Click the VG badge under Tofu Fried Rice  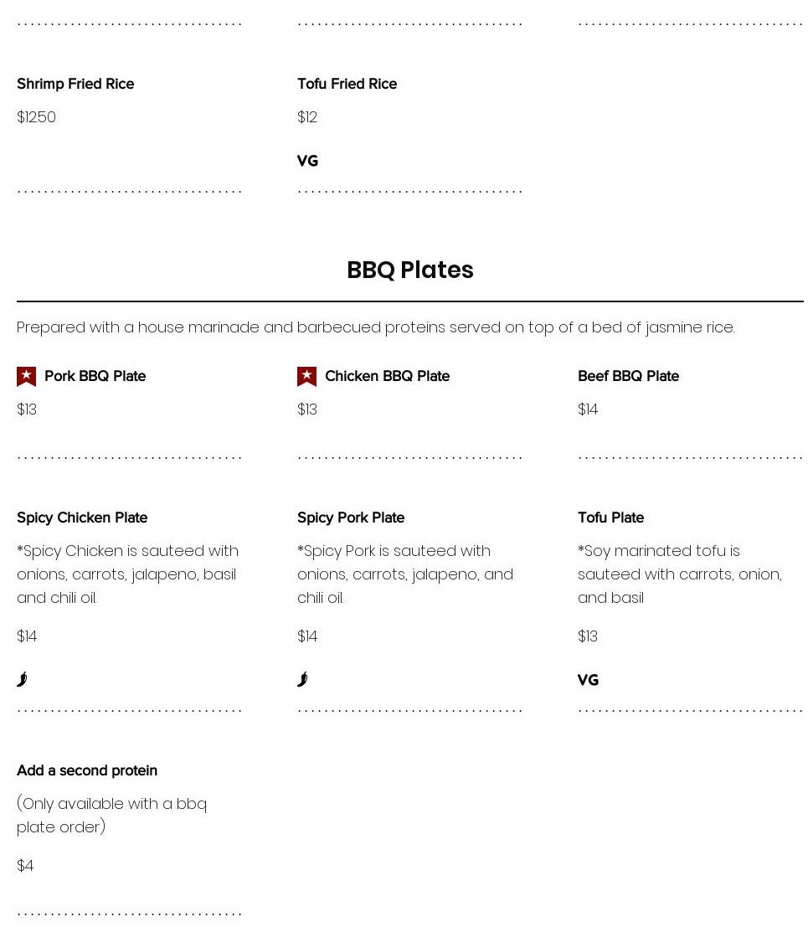click(307, 161)
